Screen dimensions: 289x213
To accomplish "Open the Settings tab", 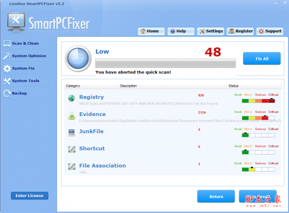I will tap(210, 31).
